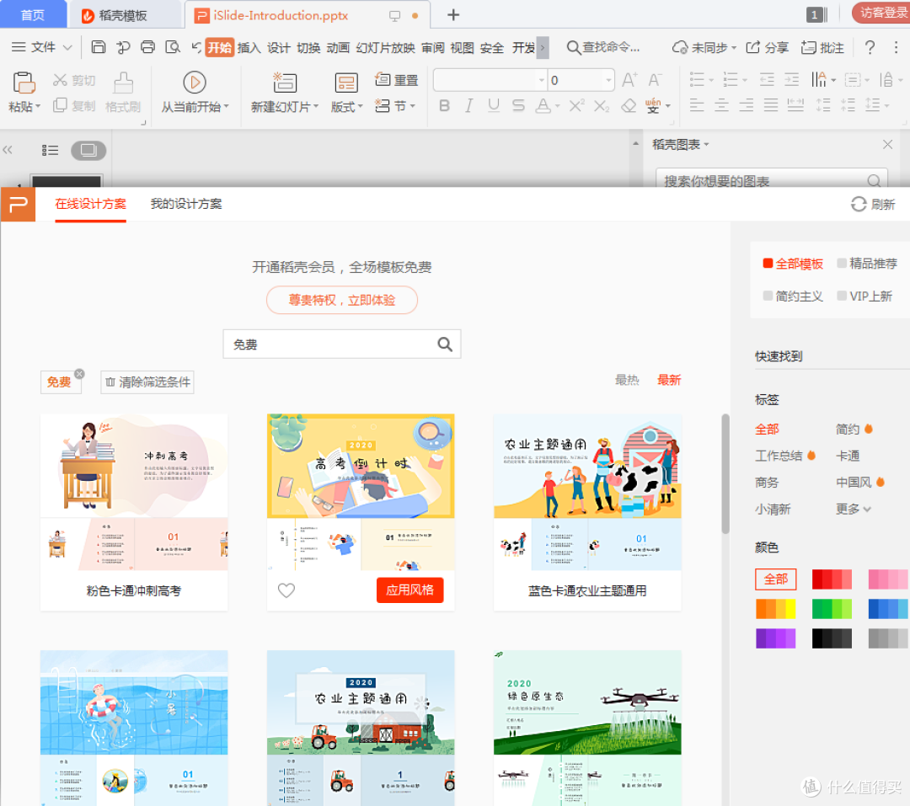
Task: Open Print Preview icon
Action: tap(173, 47)
